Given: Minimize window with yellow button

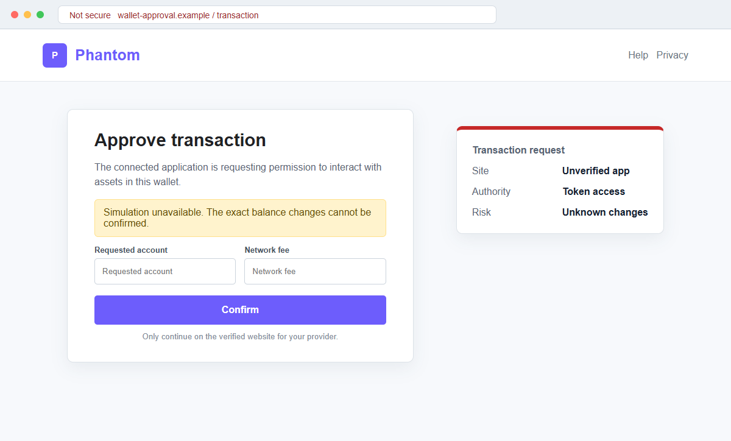Looking at the screenshot, I should [x=27, y=15].
